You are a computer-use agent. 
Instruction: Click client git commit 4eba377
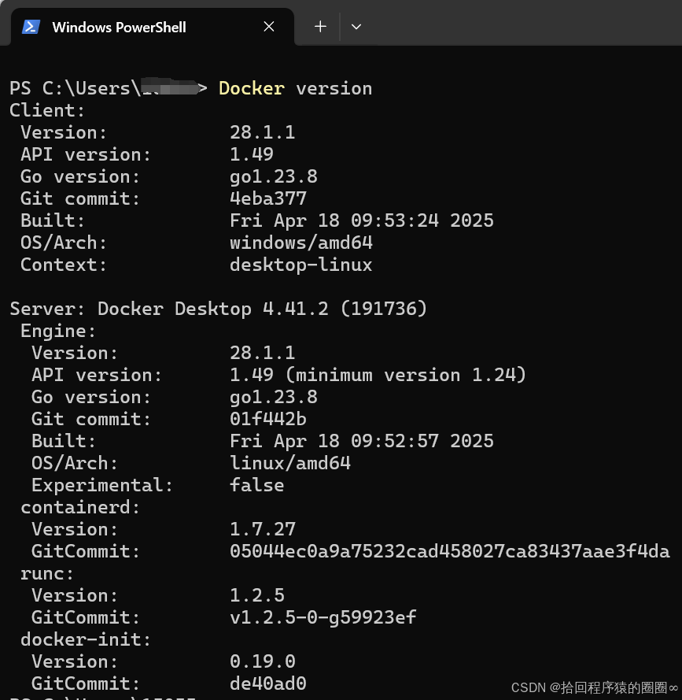(268, 198)
